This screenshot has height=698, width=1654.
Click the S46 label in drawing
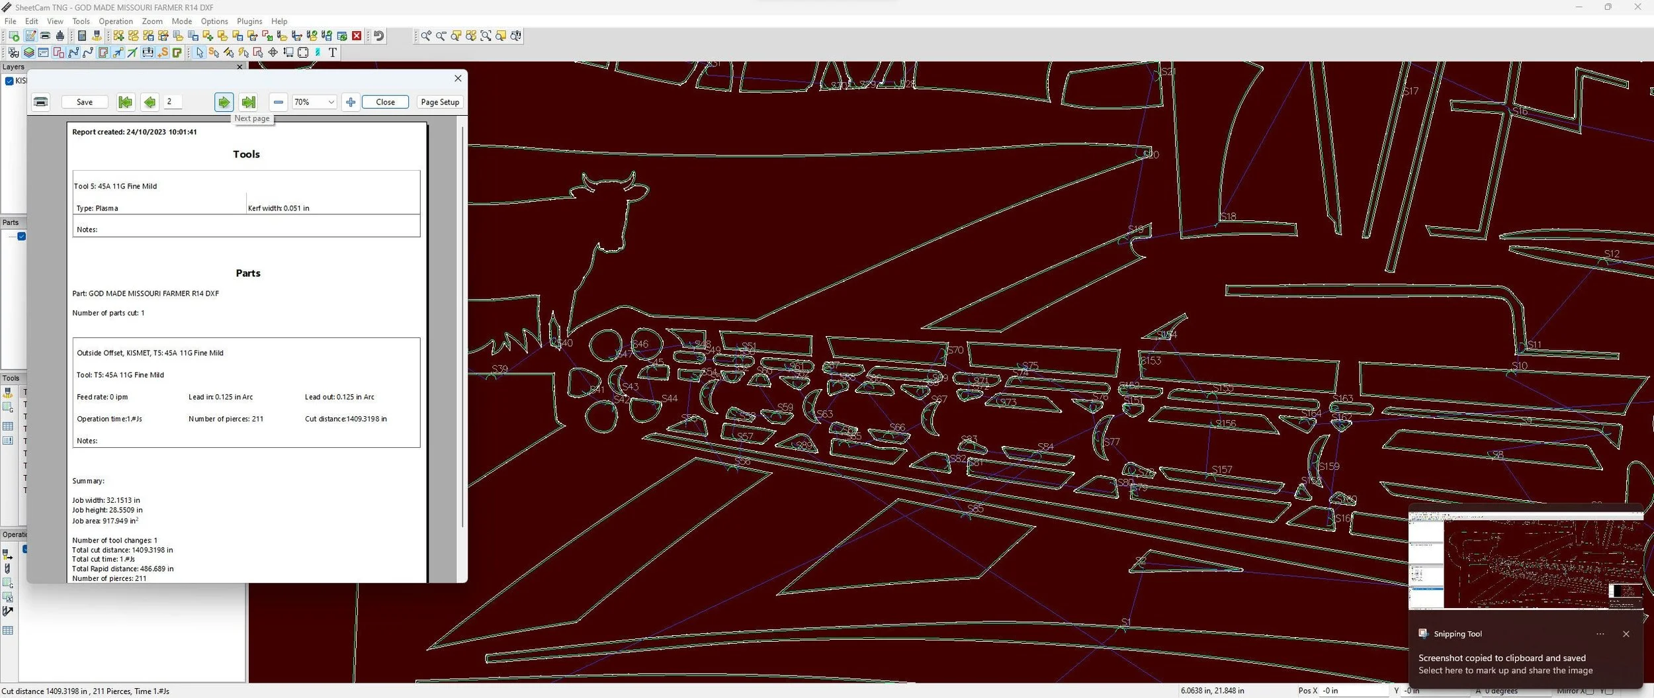click(x=640, y=344)
